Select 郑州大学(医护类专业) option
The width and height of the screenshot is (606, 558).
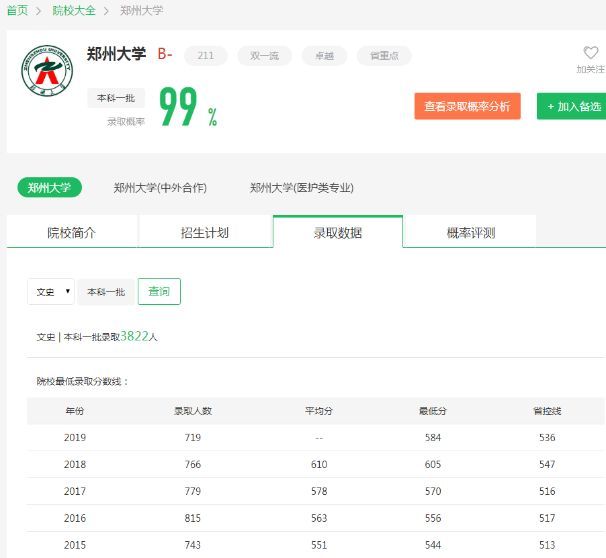click(x=302, y=187)
